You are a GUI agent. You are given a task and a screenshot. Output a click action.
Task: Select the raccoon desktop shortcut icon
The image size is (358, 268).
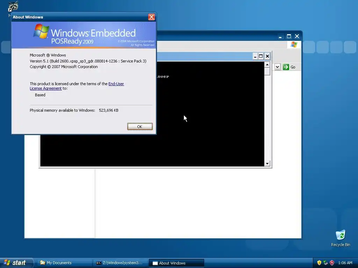13,6
